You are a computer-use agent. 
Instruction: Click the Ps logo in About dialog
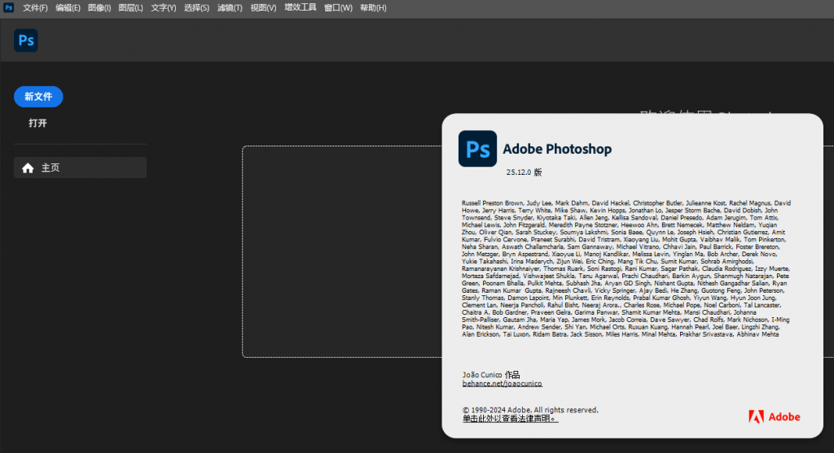click(x=477, y=149)
